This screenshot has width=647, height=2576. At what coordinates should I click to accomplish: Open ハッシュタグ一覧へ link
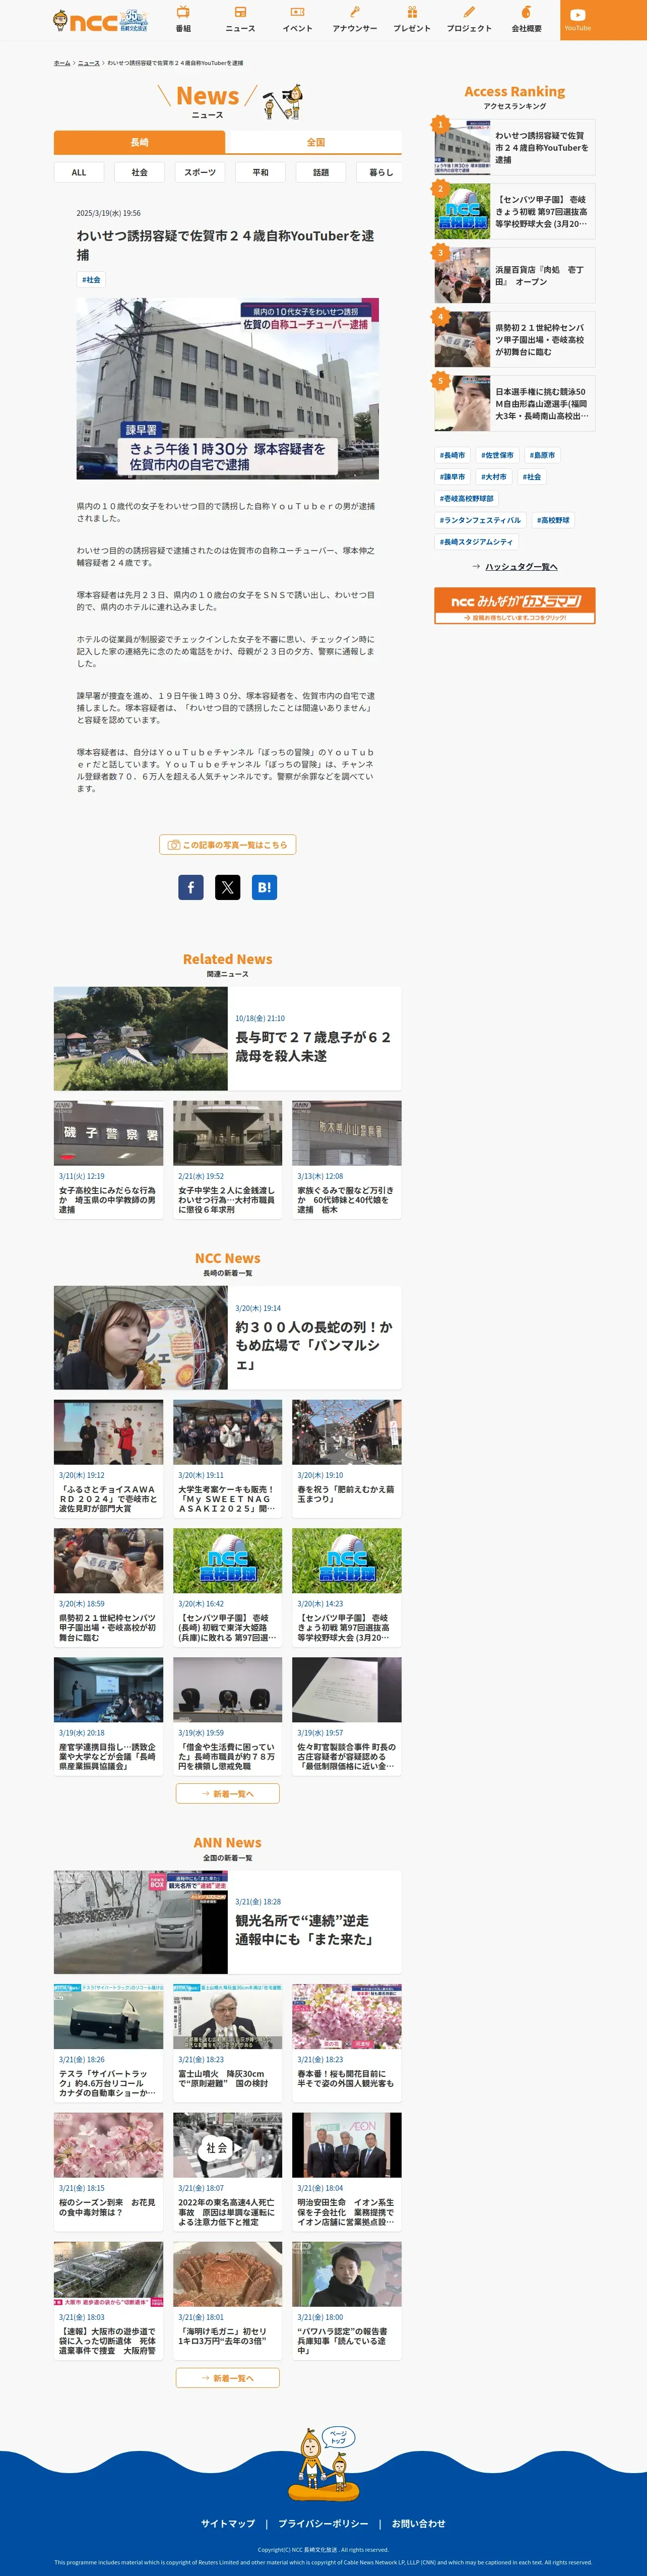[x=514, y=566]
